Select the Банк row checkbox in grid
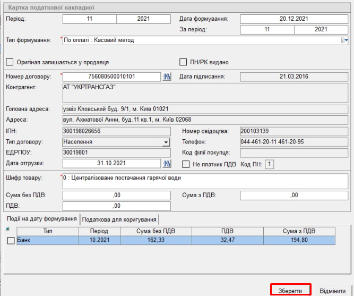Viewport: 354px width, 296px height. coord(12,241)
